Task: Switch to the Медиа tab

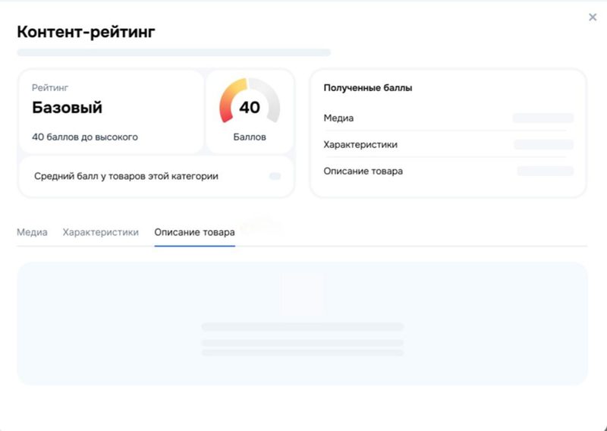Action: (x=32, y=232)
